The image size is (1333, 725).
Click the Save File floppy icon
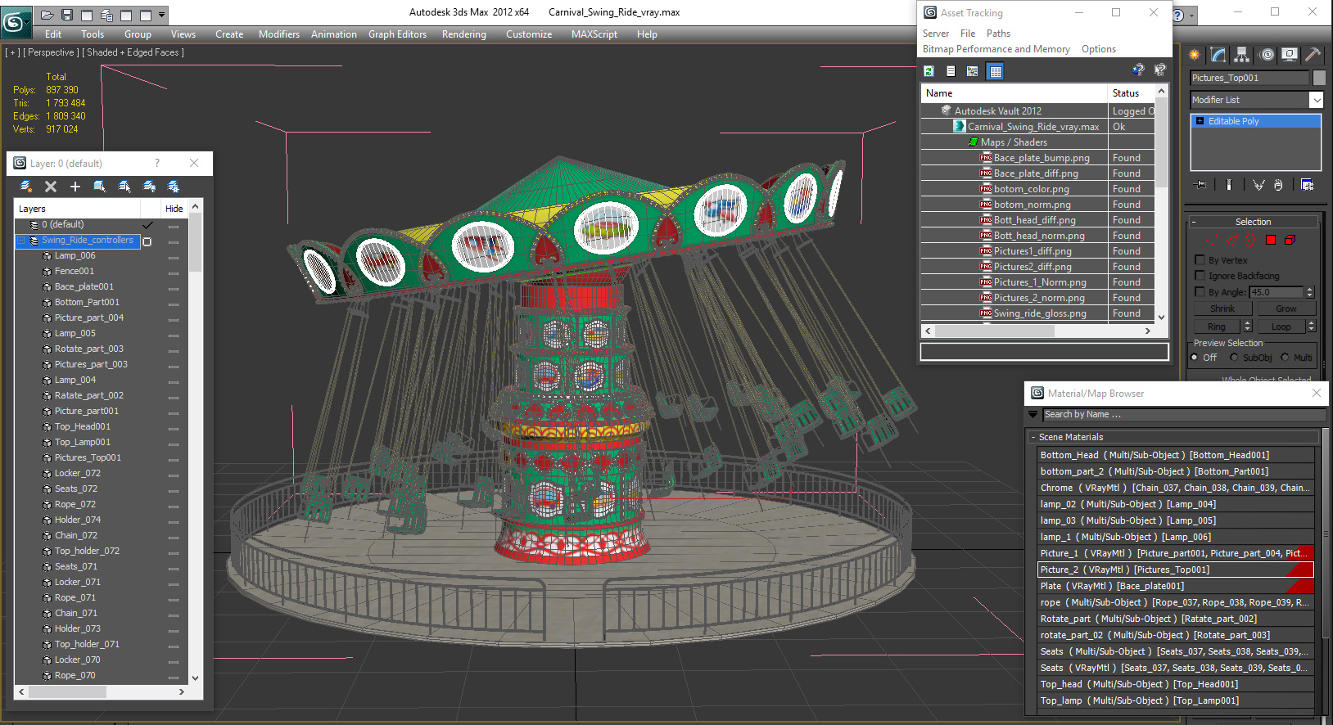coord(67,15)
